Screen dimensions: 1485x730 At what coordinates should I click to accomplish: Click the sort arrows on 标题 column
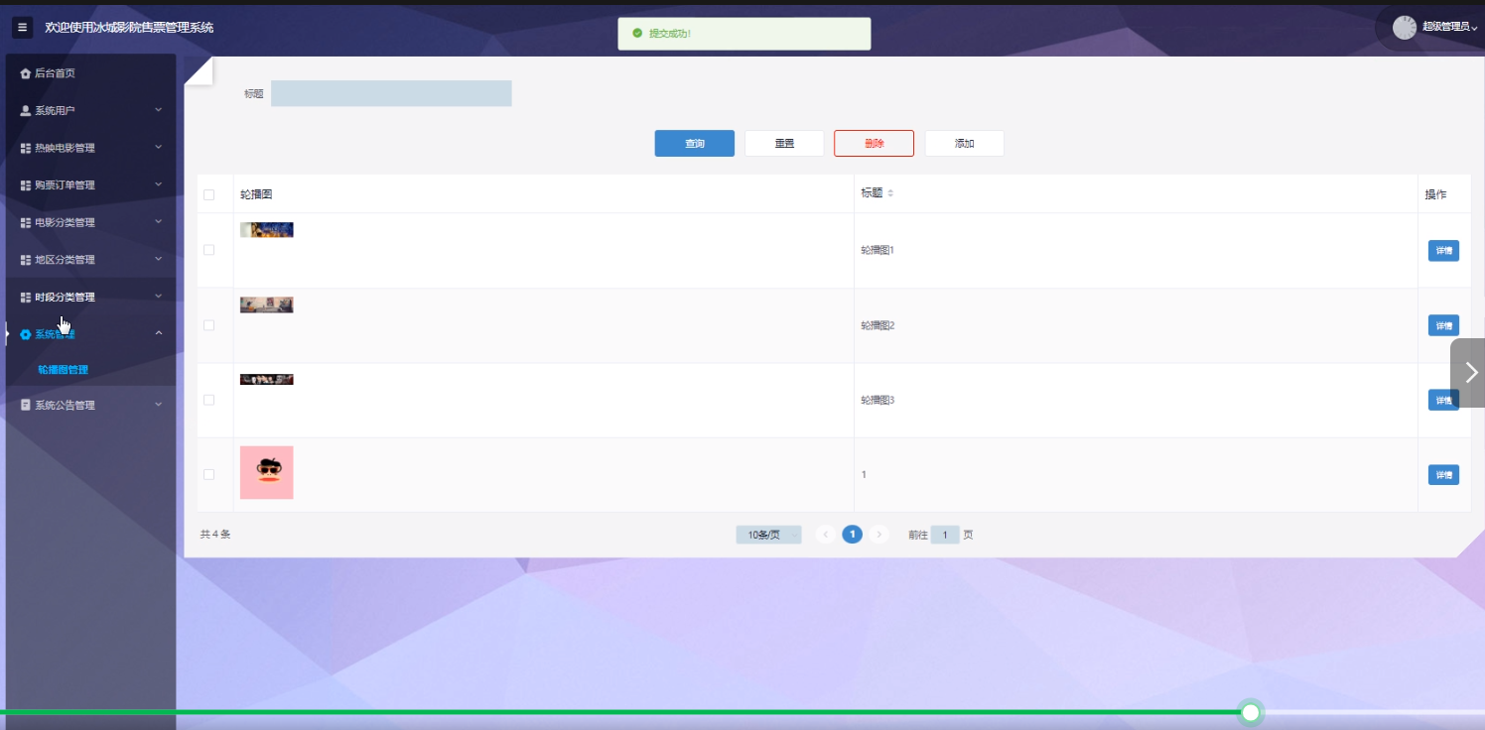point(890,193)
